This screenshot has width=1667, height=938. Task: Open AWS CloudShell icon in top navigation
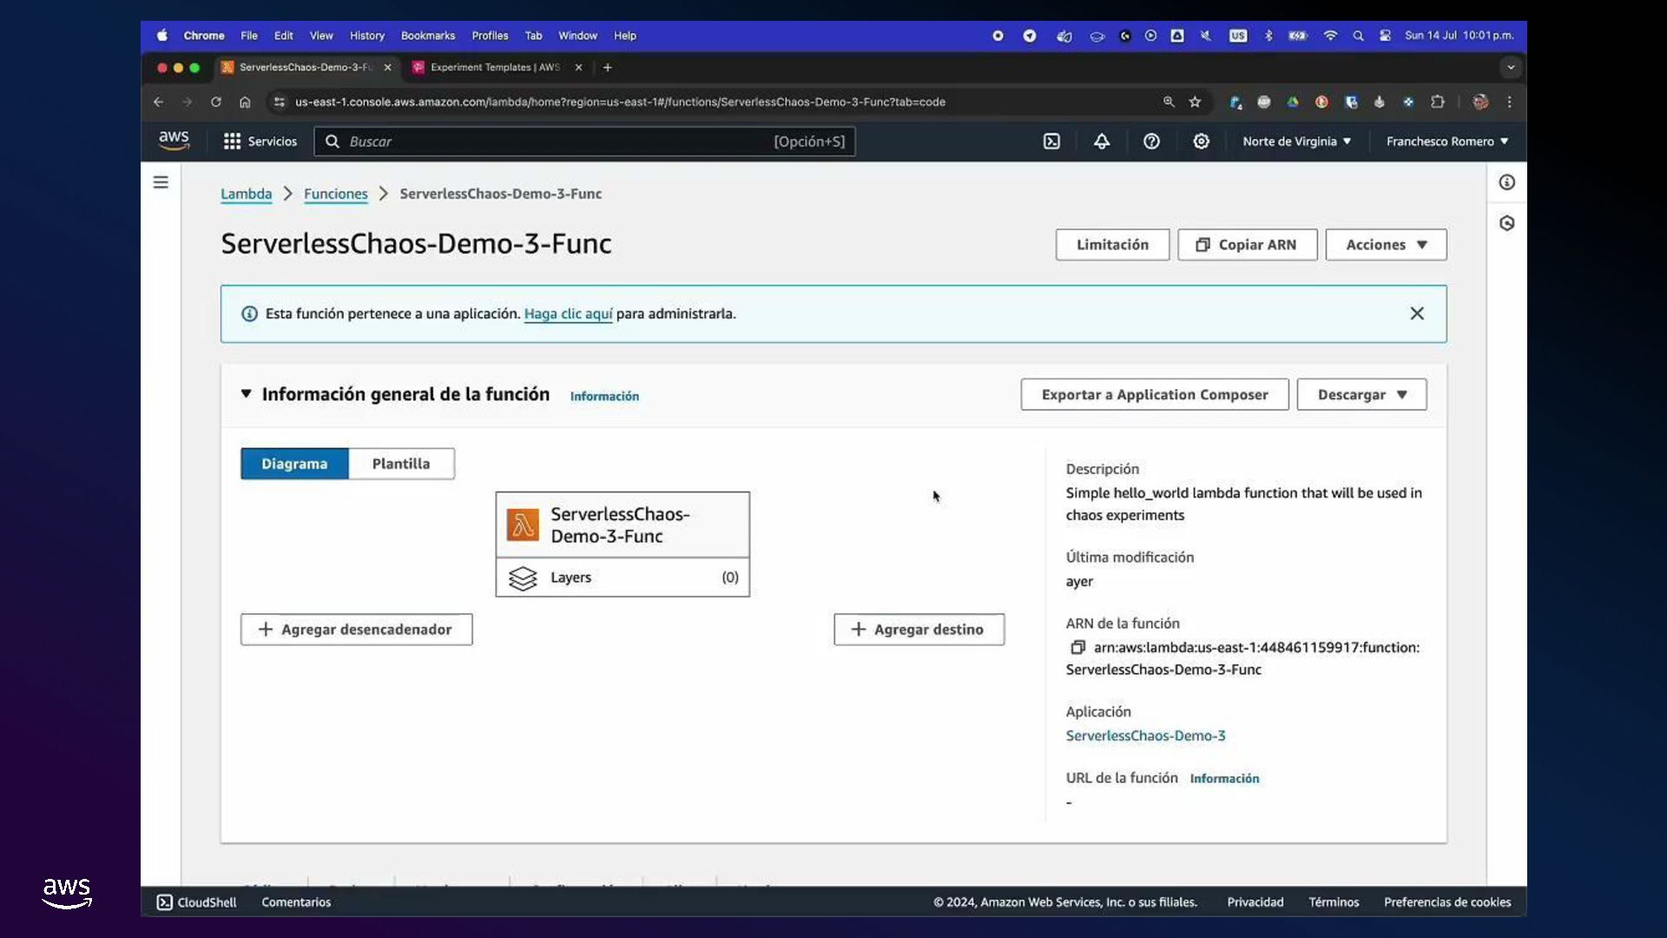tap(1051, 142)
